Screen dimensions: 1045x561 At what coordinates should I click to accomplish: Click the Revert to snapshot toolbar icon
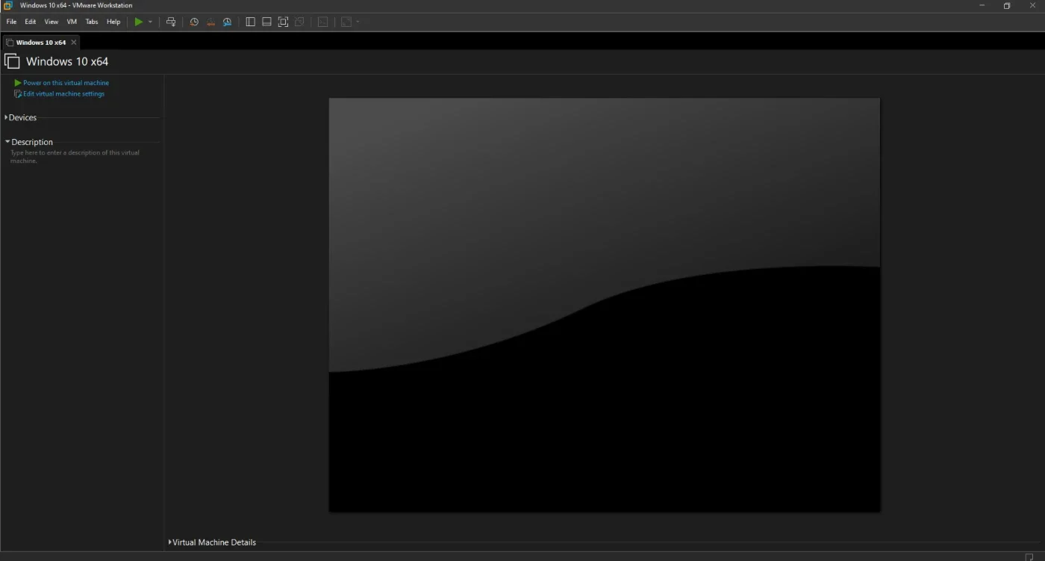tap(210, 22)
